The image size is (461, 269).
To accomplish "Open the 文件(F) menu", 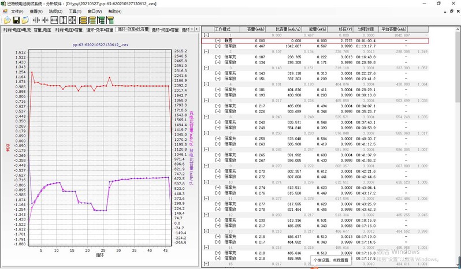I will [x=17, y=11].
